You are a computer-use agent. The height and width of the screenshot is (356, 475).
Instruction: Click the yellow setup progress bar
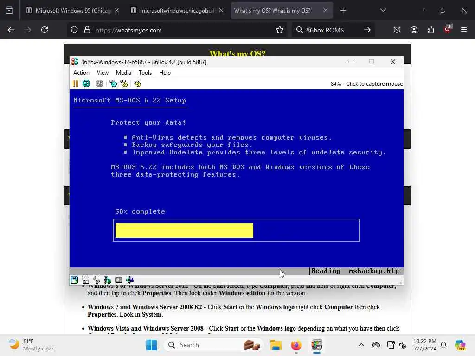tap(184, 230)
